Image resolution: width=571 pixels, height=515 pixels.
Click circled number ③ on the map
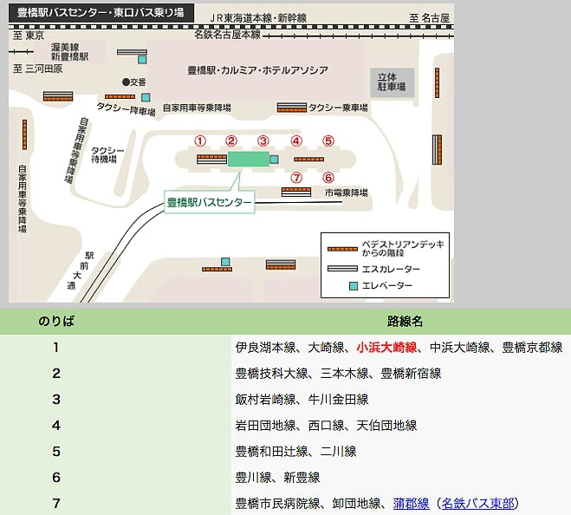(263, 140)
